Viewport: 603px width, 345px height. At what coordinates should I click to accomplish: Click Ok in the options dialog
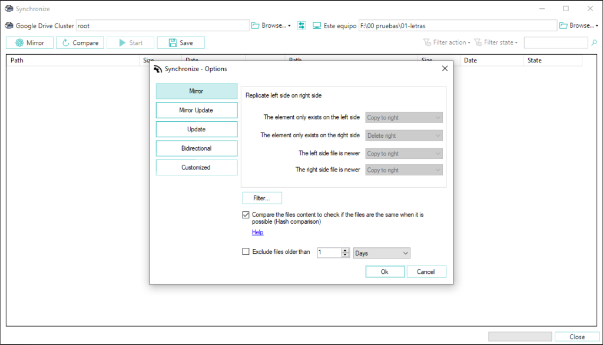pos(385,271)
